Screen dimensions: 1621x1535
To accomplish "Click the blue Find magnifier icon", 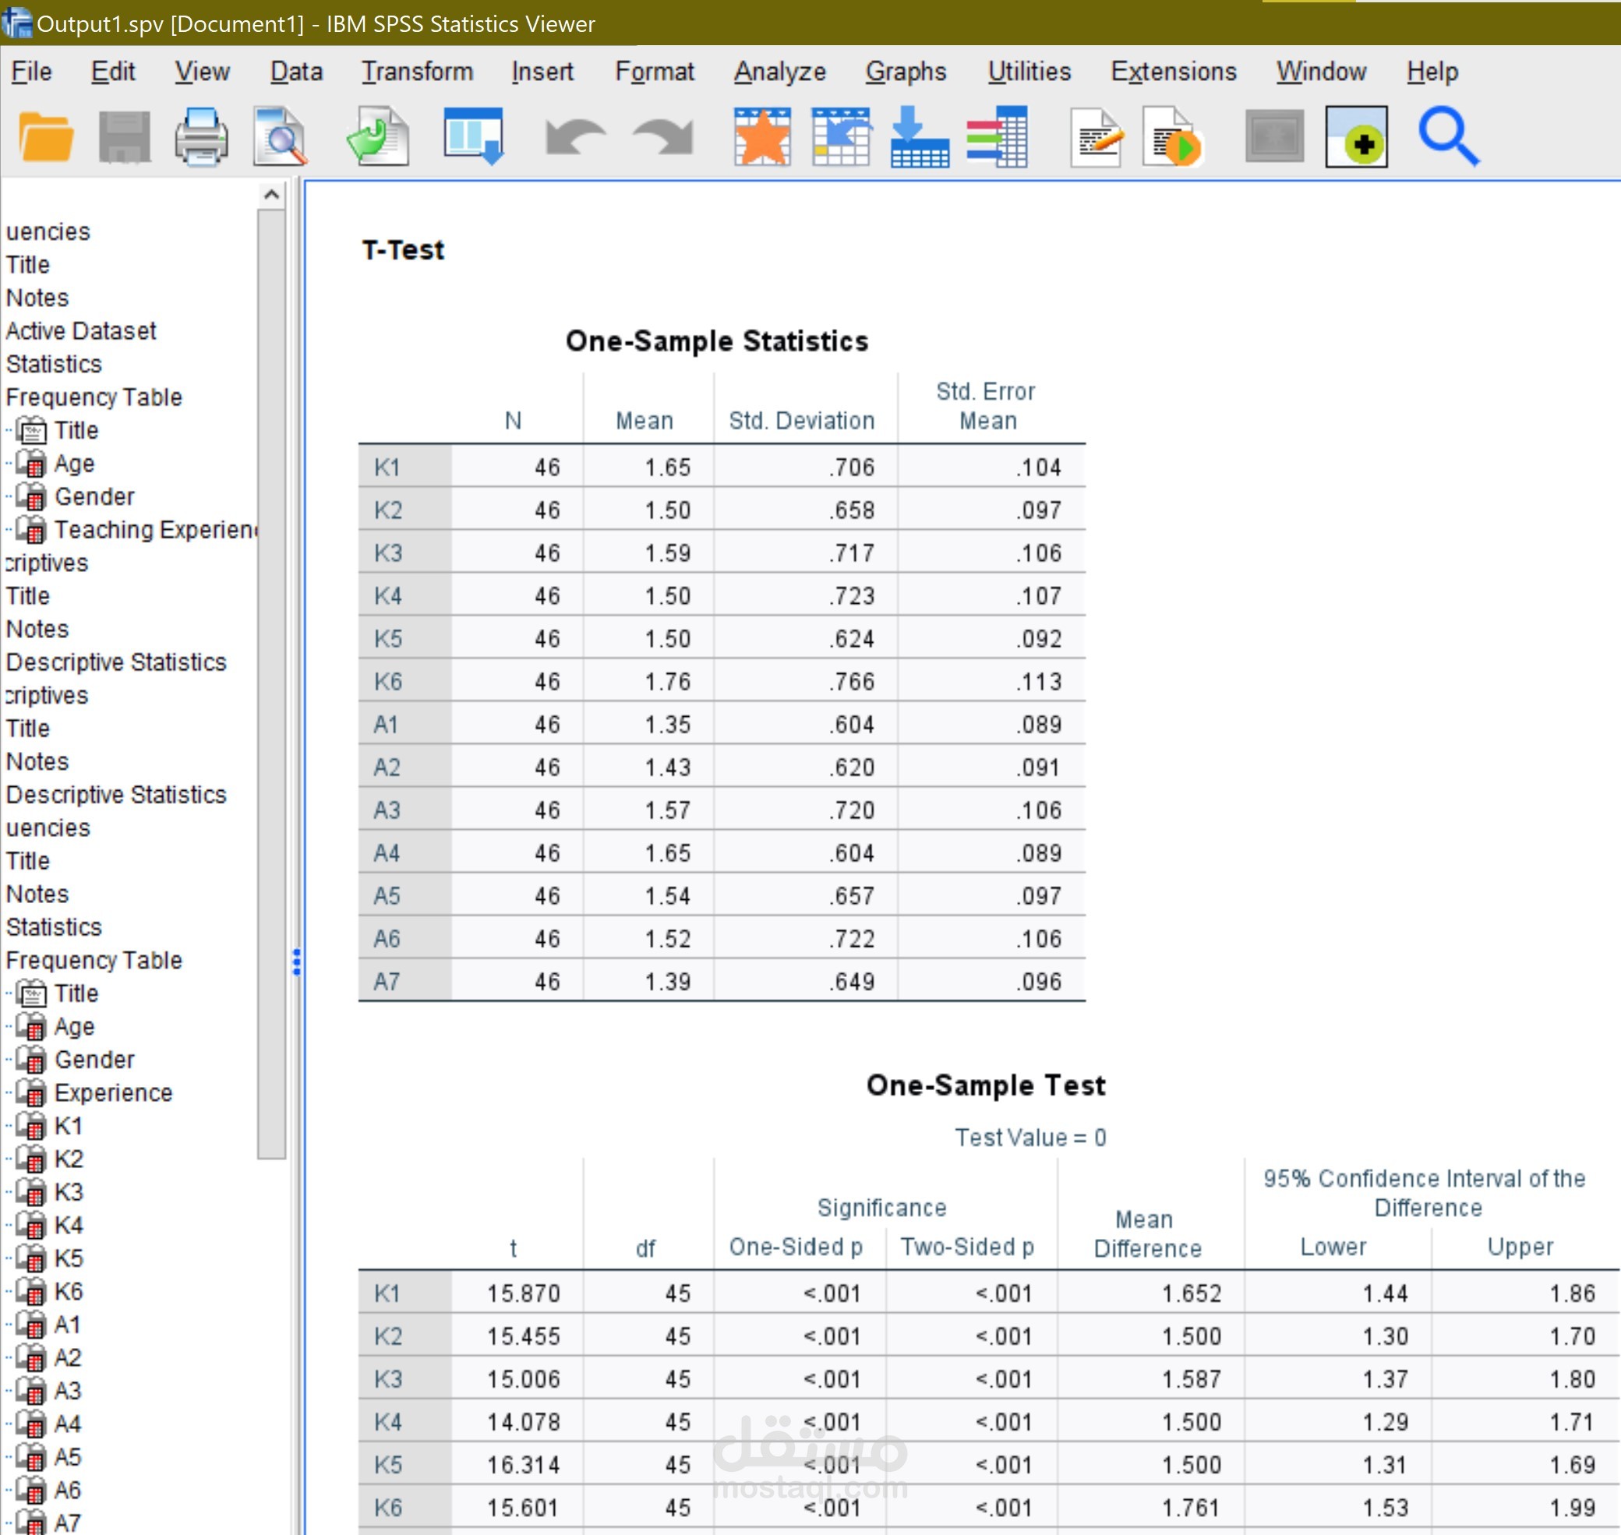I will pos(1447,136).
